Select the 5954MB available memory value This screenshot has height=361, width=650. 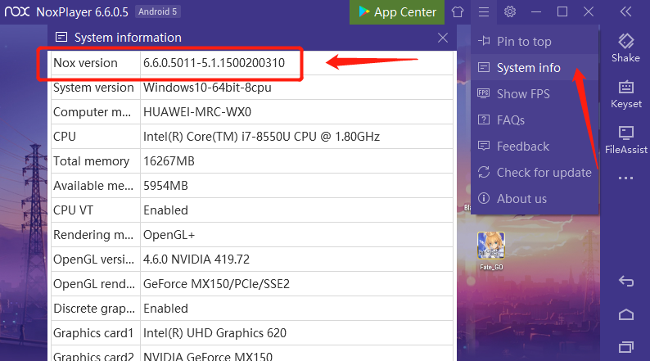tap(165, 186)
